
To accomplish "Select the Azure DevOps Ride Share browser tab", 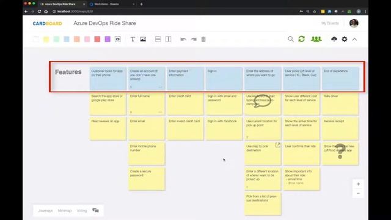I will pyautogui.click(x=62, y=4).
